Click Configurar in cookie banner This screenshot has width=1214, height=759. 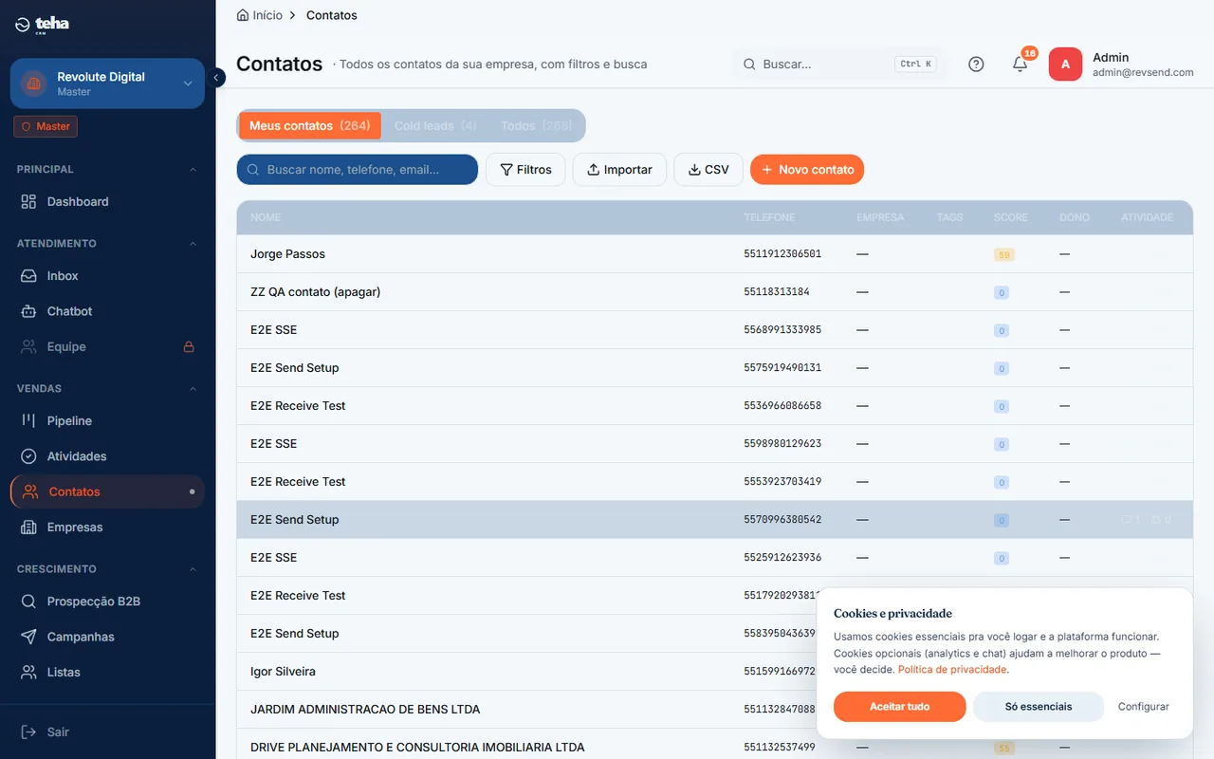1144,707
